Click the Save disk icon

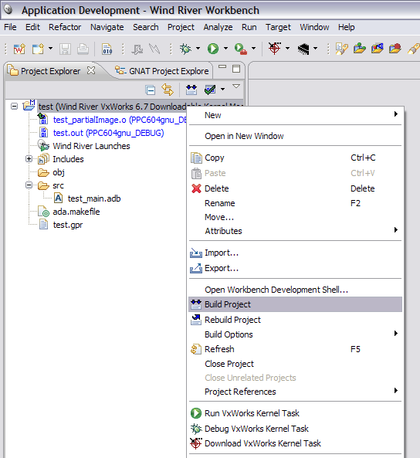coord(65,49)
